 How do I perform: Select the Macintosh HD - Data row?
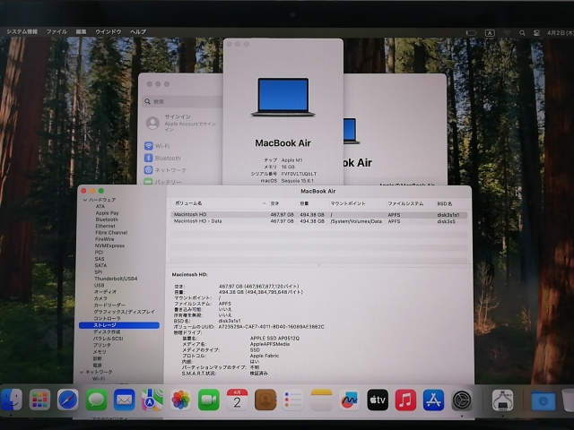pos(318,221)
